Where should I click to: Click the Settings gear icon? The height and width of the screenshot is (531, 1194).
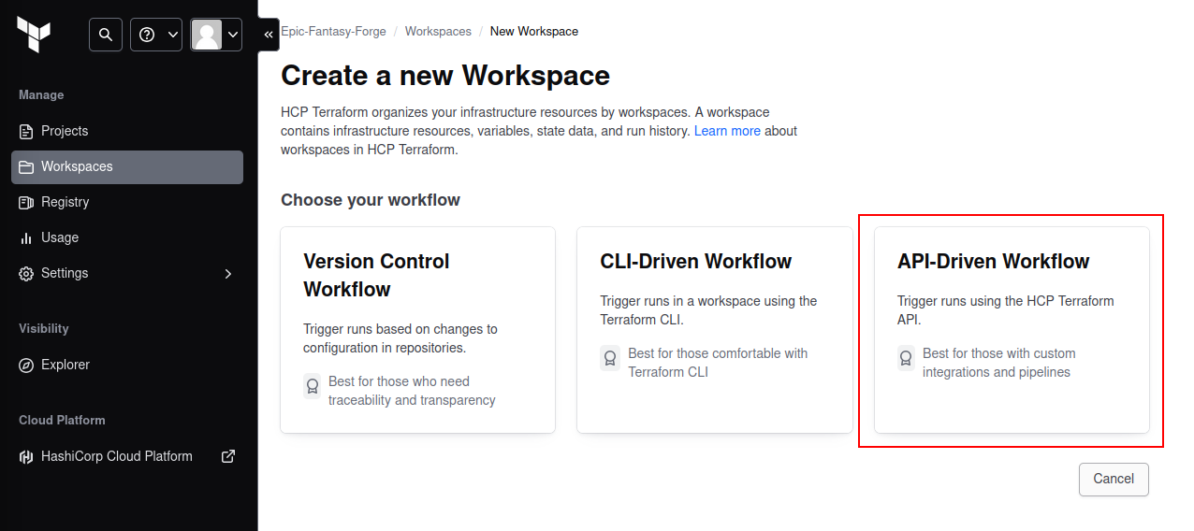[x=26, y=273]
